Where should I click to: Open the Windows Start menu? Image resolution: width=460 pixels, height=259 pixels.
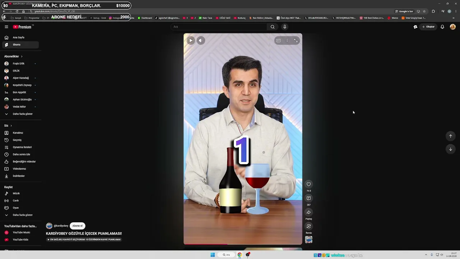(213, 255)
